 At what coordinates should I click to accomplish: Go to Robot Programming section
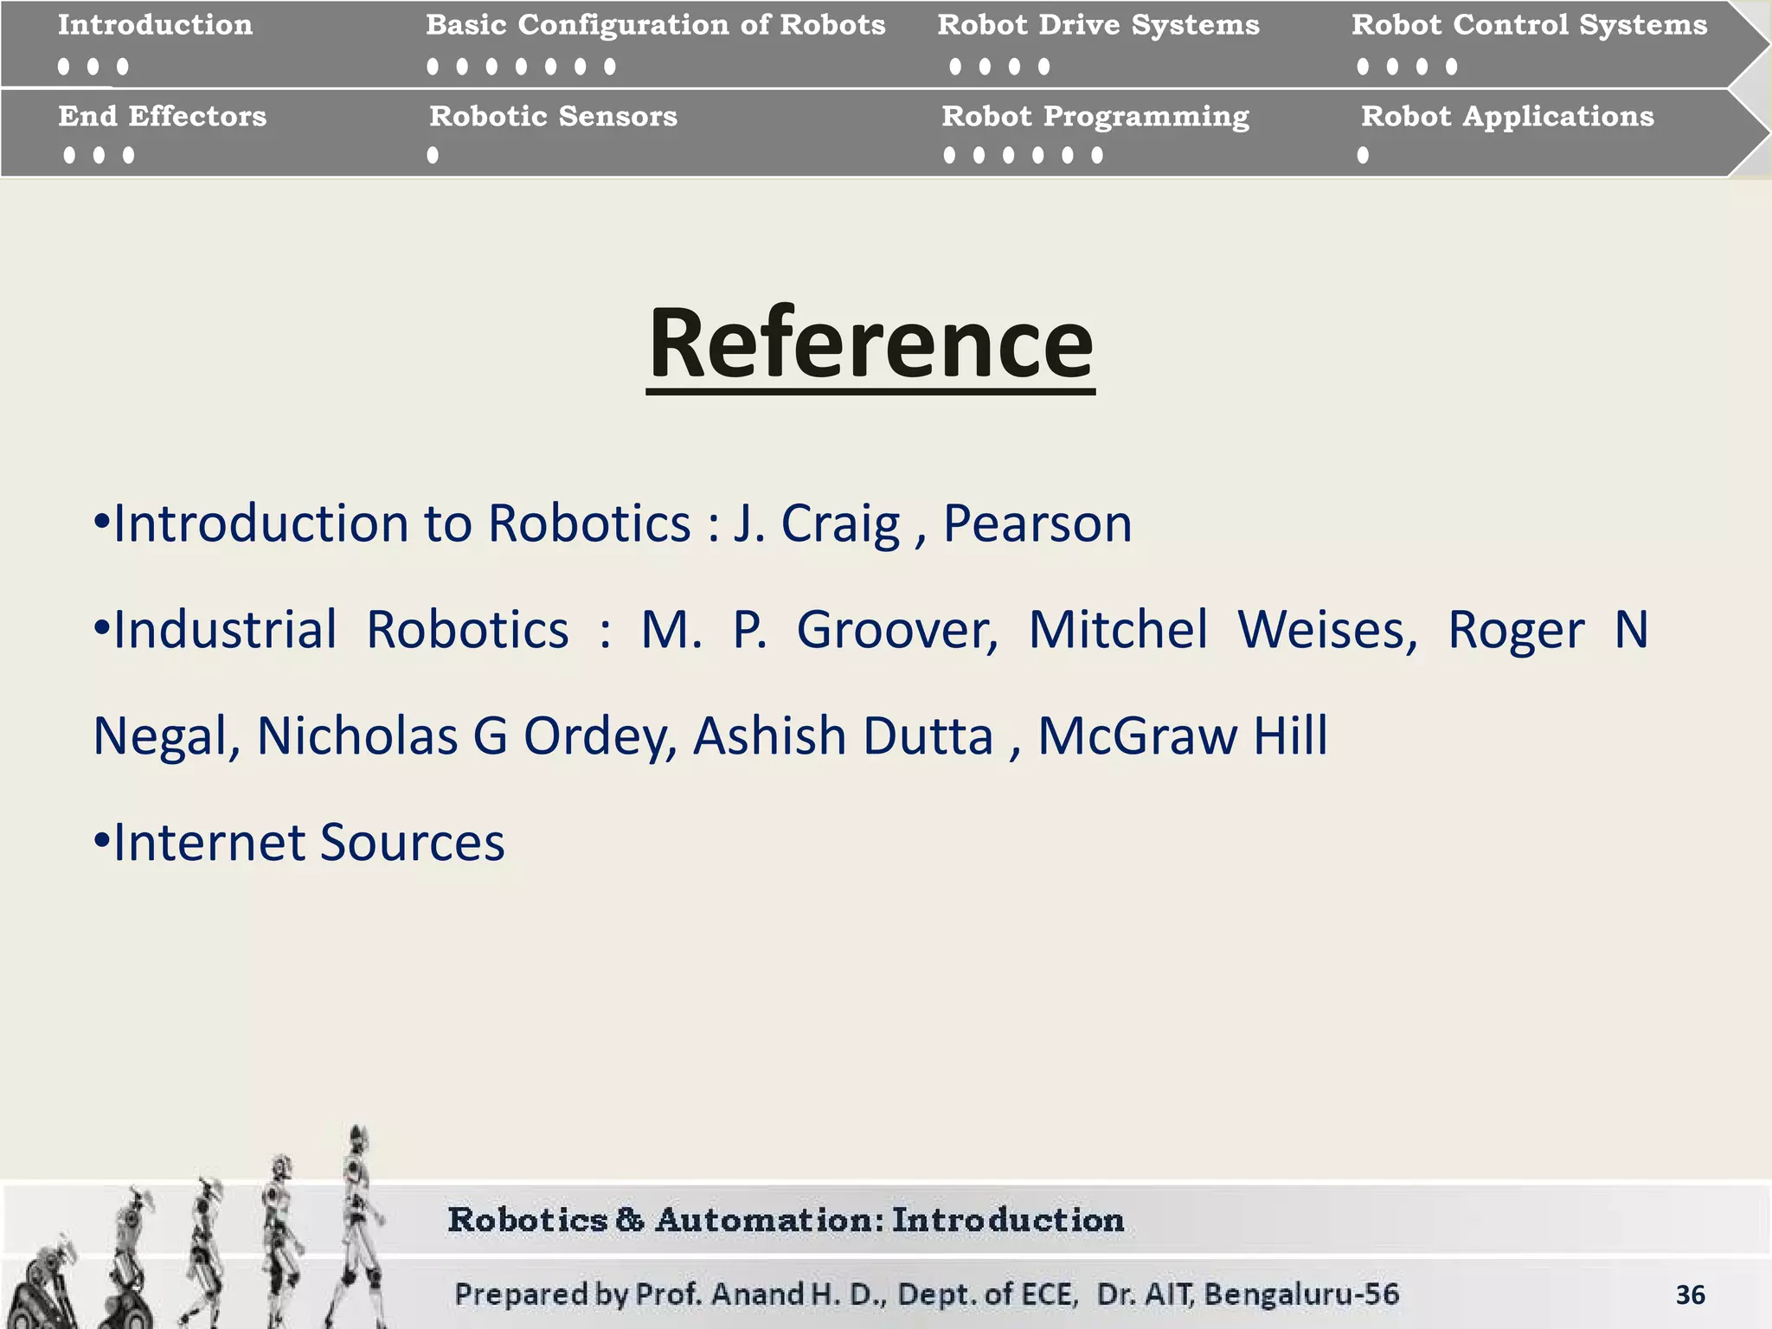pyautogui.click(x=1095, y=117)
